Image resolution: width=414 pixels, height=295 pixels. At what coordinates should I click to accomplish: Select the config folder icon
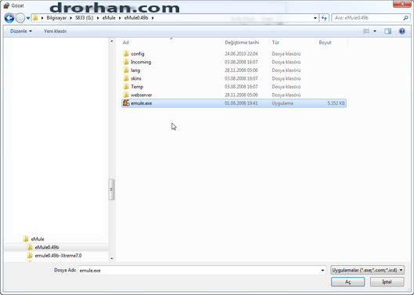[126, 54]
